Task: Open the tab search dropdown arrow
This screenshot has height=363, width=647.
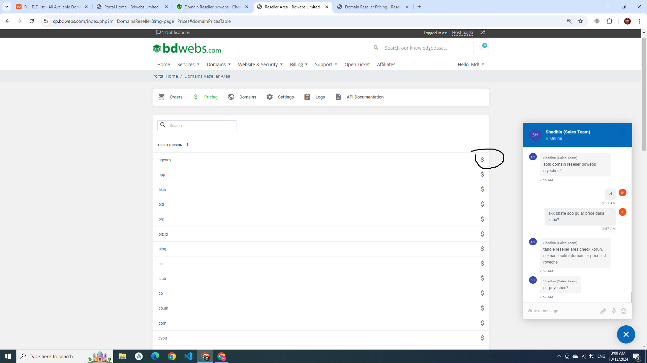Action: [7, 7]
